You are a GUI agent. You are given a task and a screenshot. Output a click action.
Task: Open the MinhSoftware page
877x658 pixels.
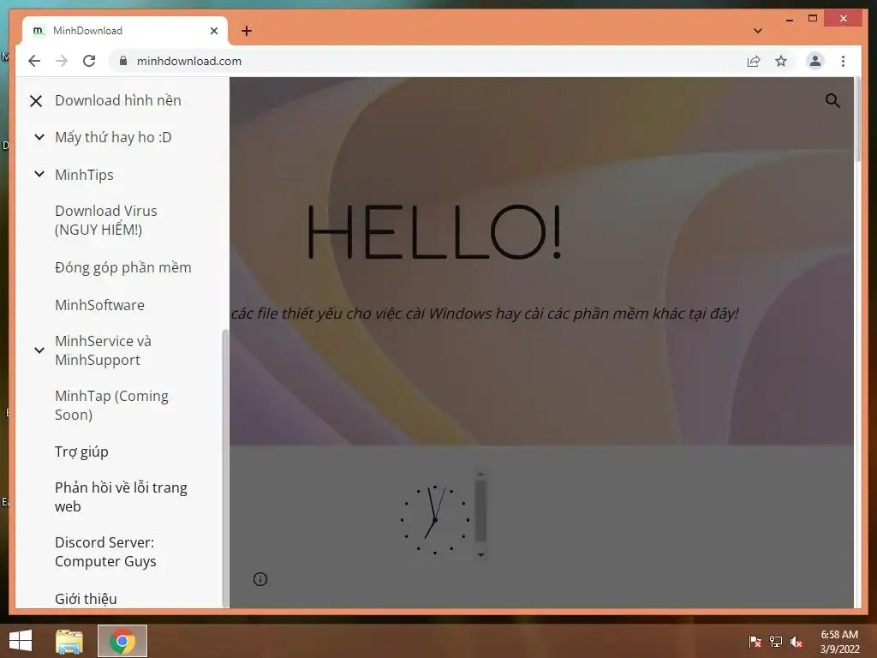coord(99,305)
